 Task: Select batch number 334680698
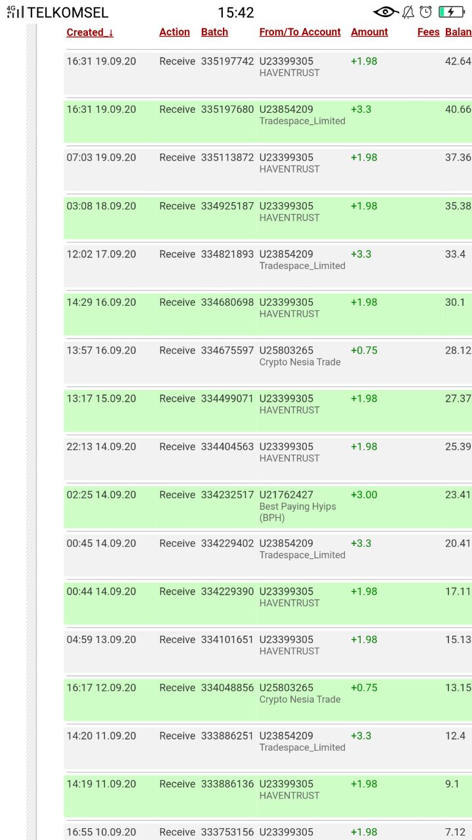(x=227, y=303)
